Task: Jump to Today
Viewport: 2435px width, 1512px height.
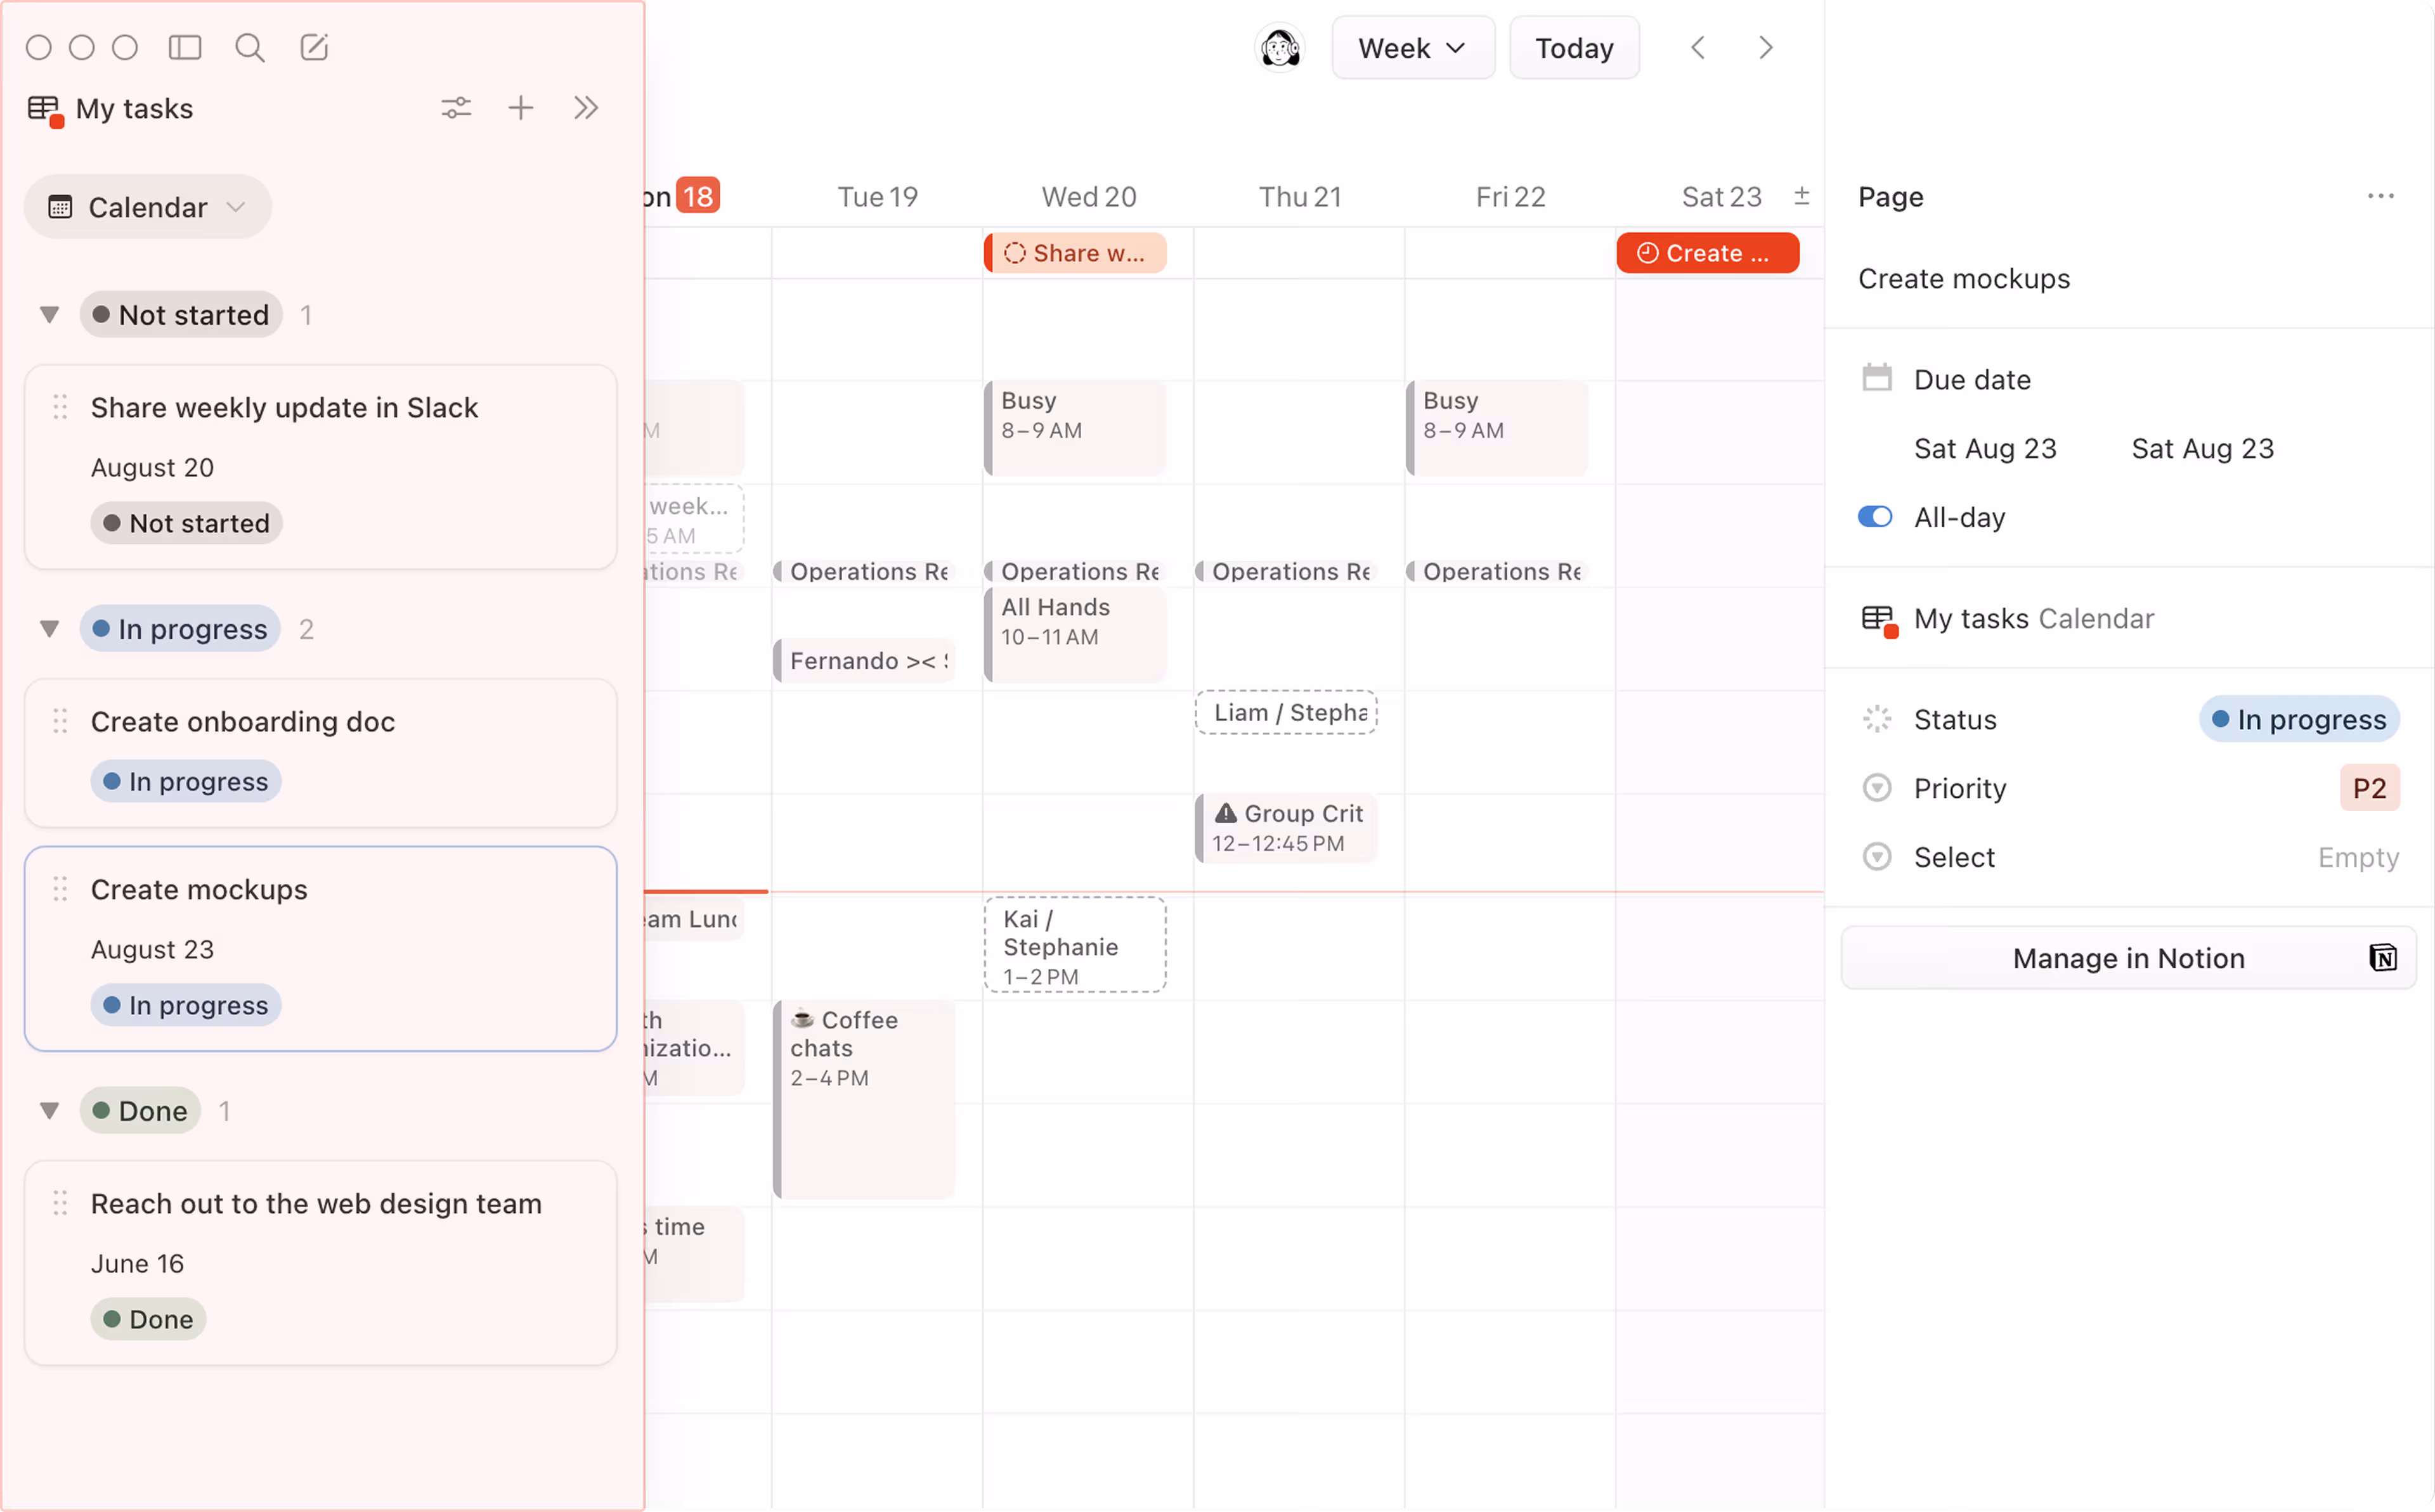Action: point(1574,48)
